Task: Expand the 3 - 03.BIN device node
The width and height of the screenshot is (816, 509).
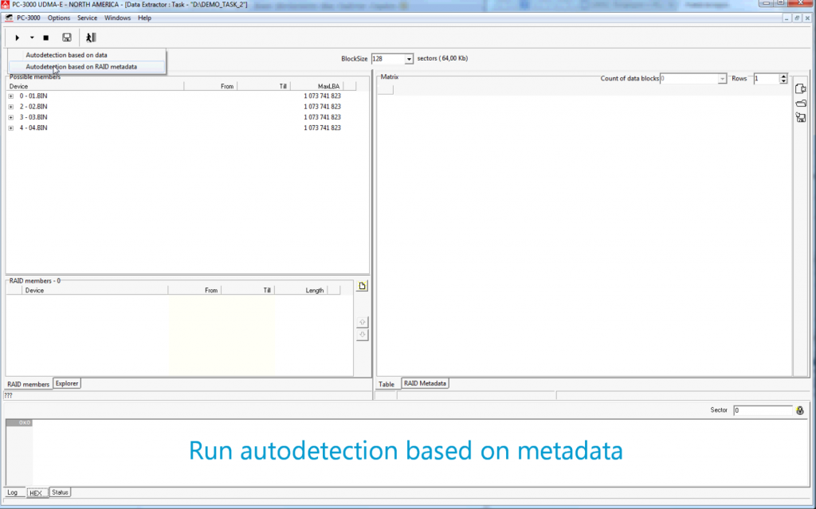Action: pyautogui.click(x=11, y=117)
